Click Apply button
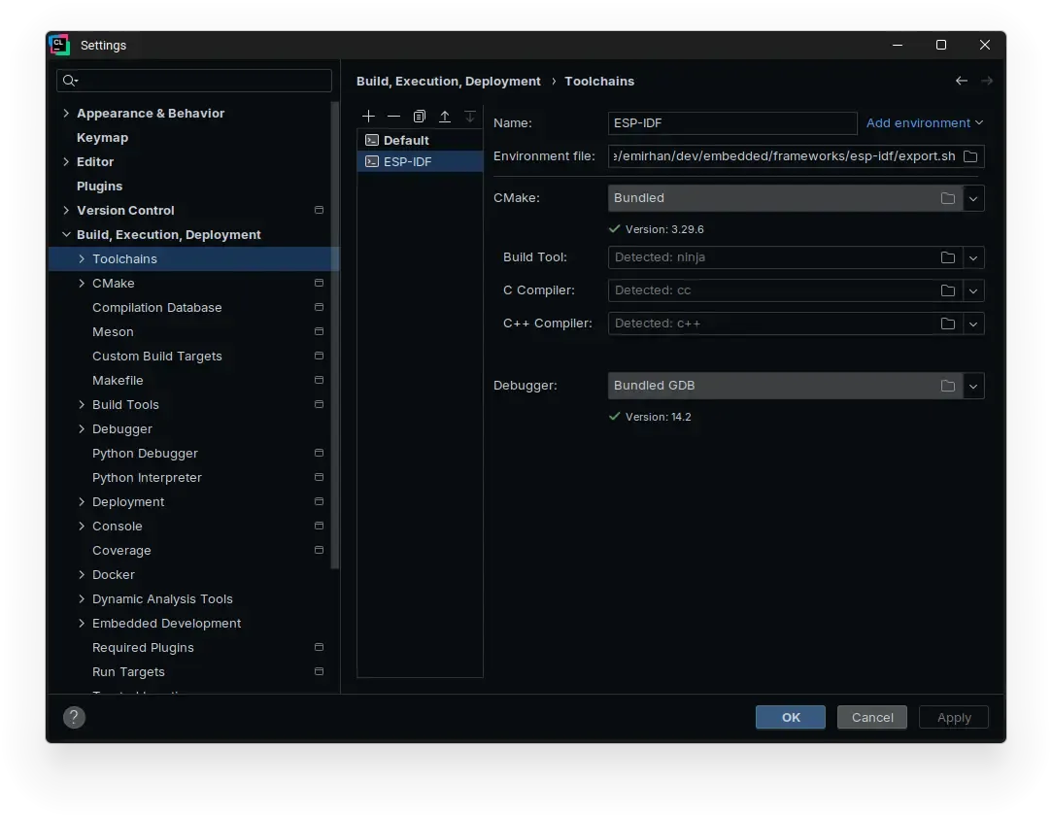This screenshot has width=1052, height=817. tap(953, 717)
